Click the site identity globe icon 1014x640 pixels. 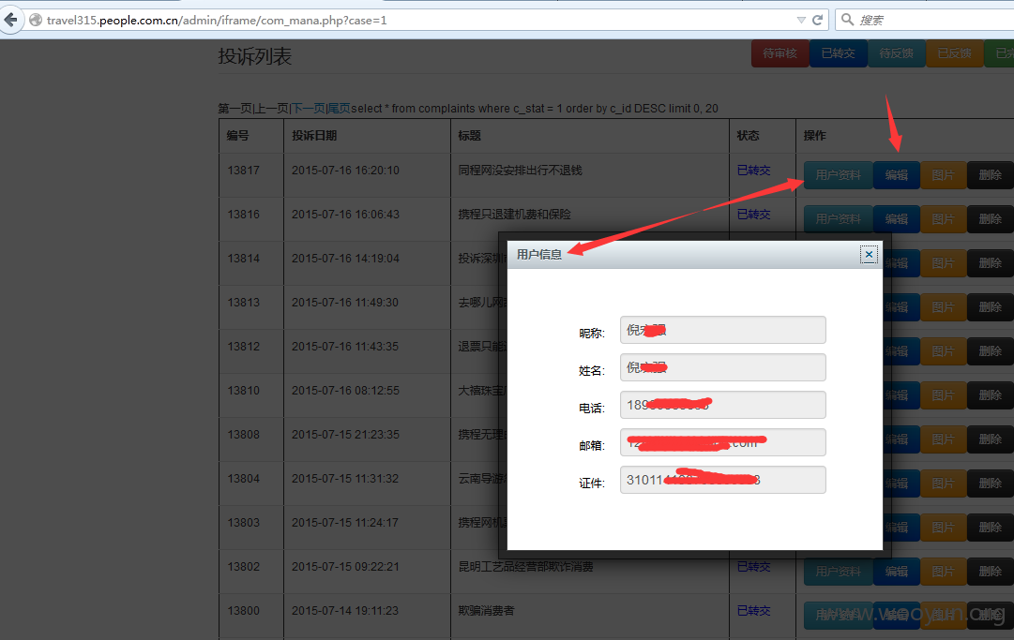37,20
